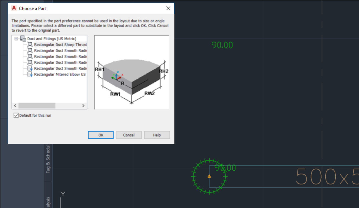Click the second Rectangular Duct Smooth Radius icon
This screenshot has height=208, width=359.
point(30,56)
